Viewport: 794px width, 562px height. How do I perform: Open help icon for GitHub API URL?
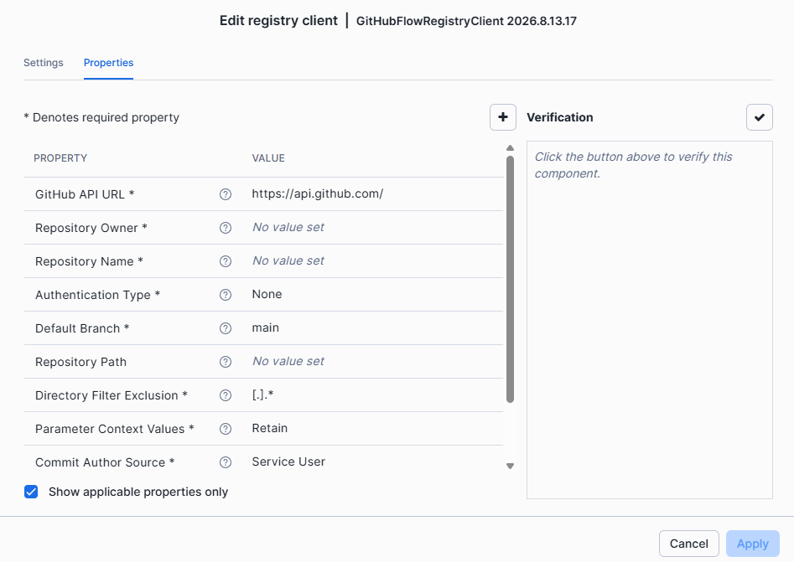tap(226, 194)
